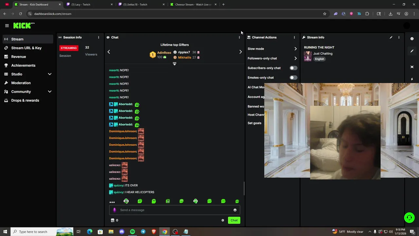This screenshot has width=419, height=236.
Task: Open more emotes via three-dot icon
Action: (x=112, y=202)
